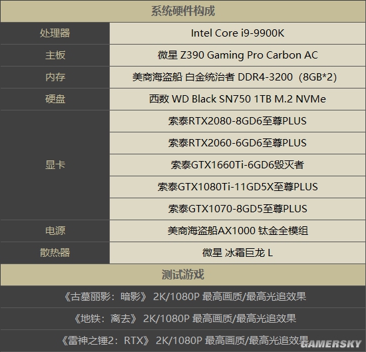Click 西数 WD Black SN750 1TB cell
This screenshot has height=352, width=366.
tap(238, 99)
